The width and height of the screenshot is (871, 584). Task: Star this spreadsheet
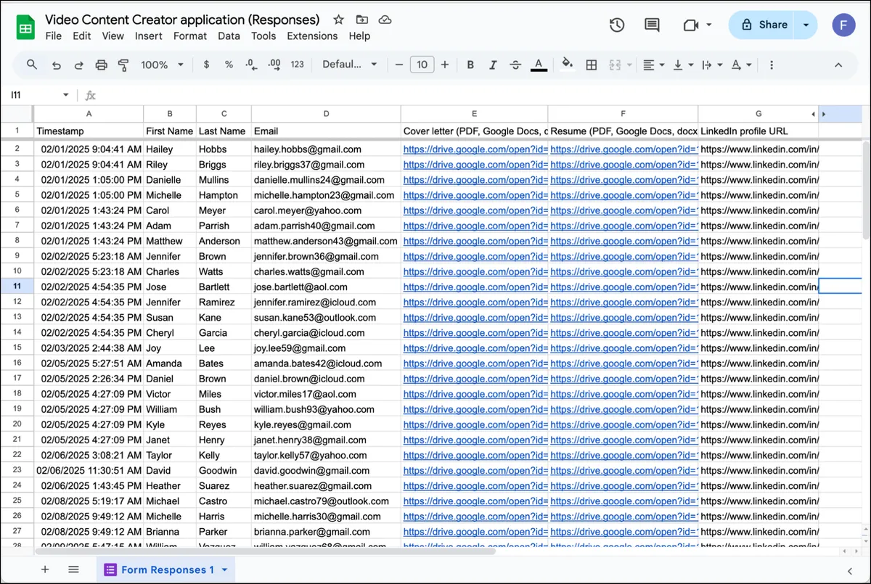coord(338,20)
